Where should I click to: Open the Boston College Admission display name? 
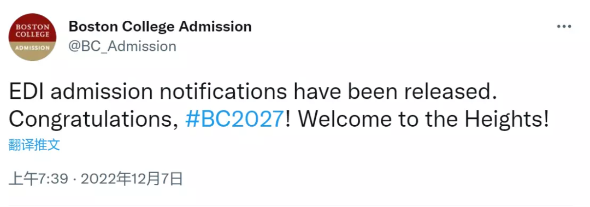[x=160, y=26]
